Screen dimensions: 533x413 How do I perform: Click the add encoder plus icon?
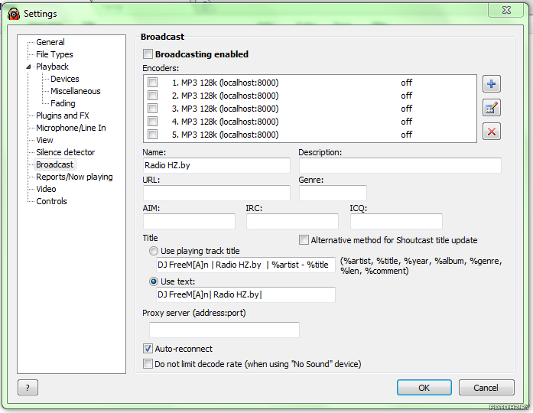tap(492, 84)
